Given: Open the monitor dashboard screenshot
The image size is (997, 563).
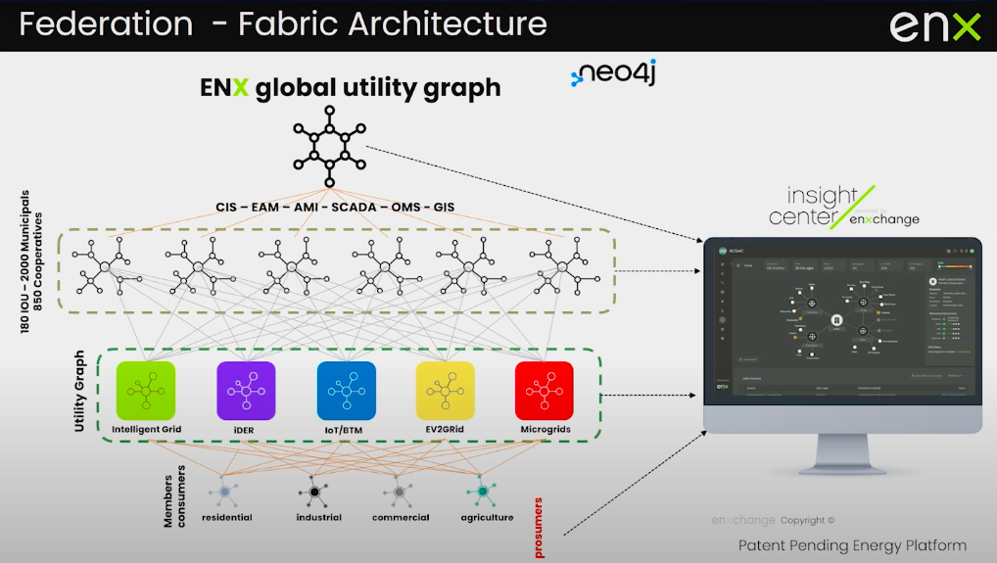Looking at the screenshot, I should 843,320.
